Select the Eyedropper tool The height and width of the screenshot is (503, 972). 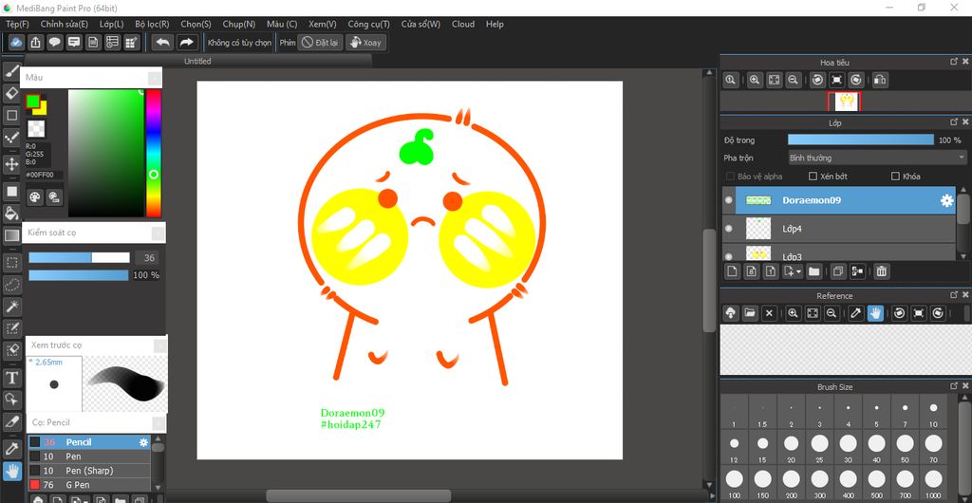(x=11, y=448)
